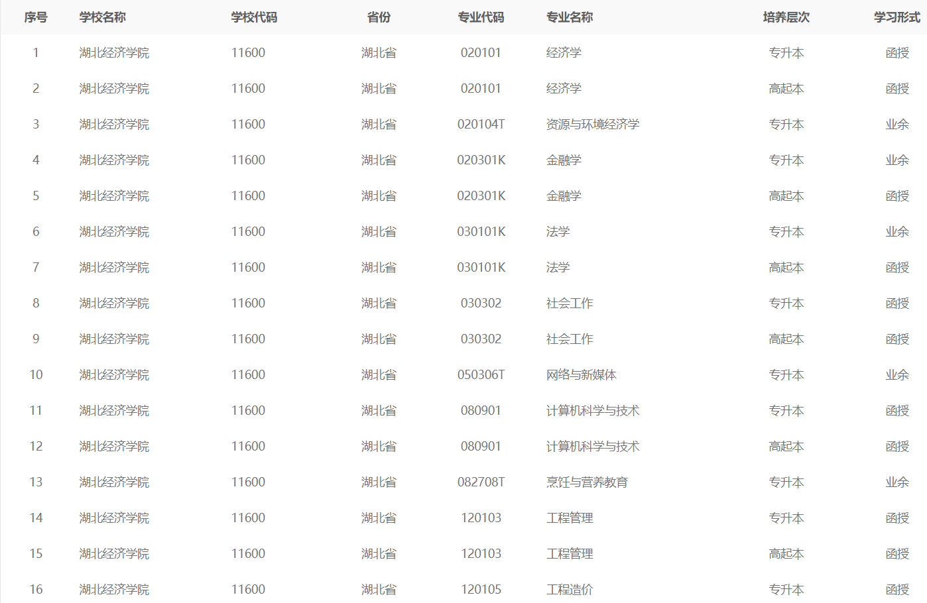The width and height of the screenshot is (927, 603).
Task: Click the 培养层次 column header
Action: tap(786, 17)
